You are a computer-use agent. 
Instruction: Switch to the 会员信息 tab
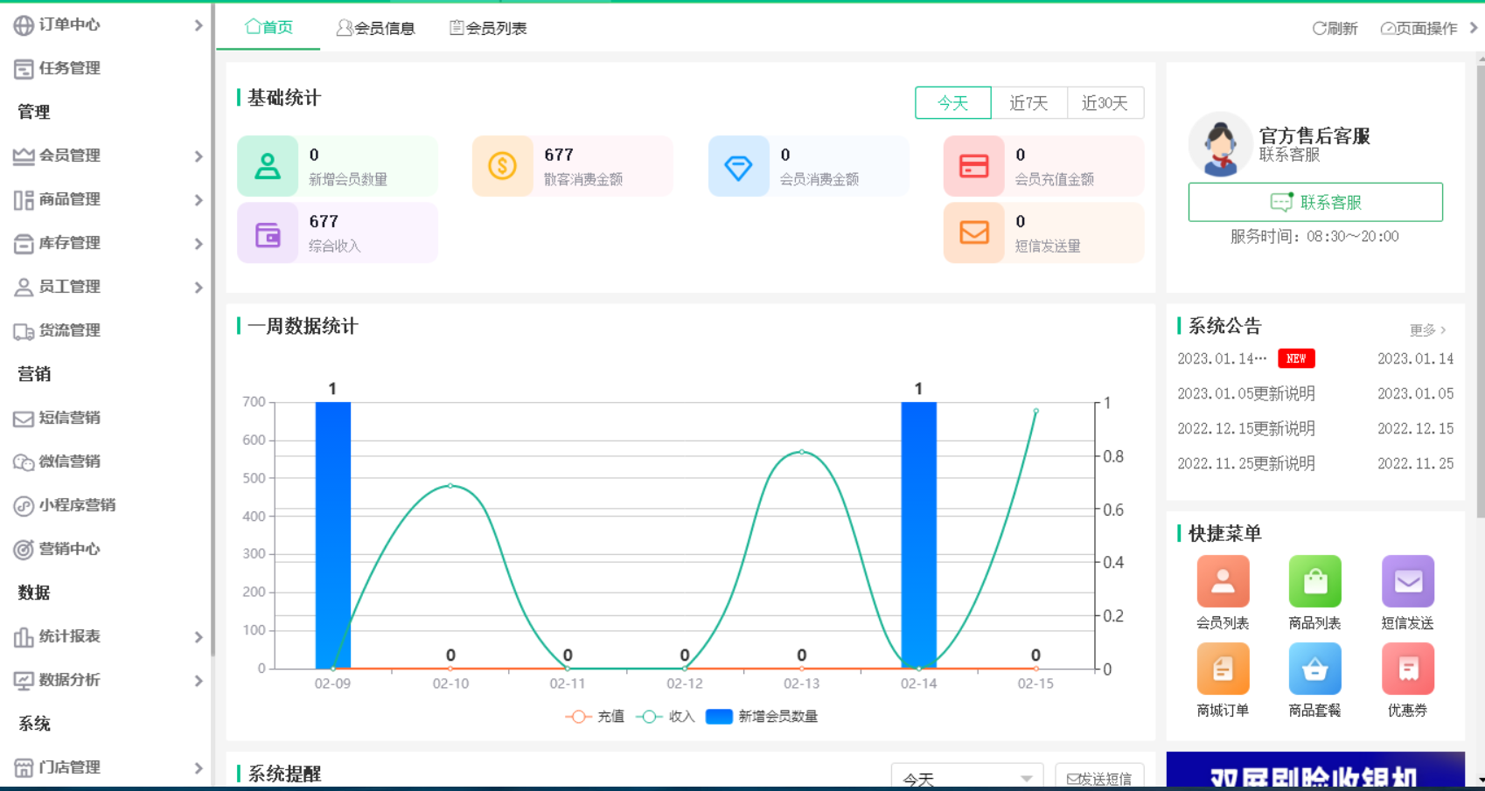375,27
